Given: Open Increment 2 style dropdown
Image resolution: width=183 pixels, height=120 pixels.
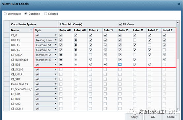Looking at the screenshot, I should [46, 55].
